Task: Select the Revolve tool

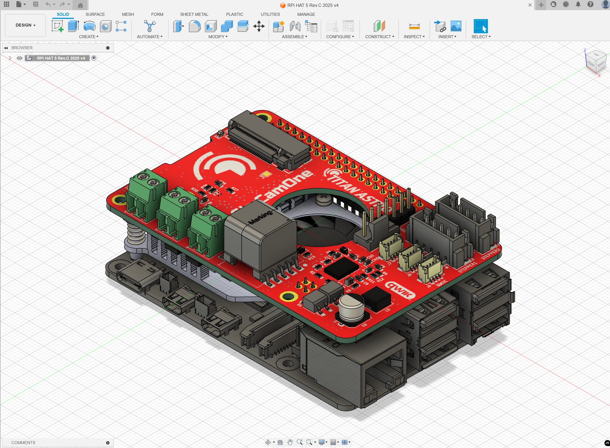Action: [x=89, y=26]
